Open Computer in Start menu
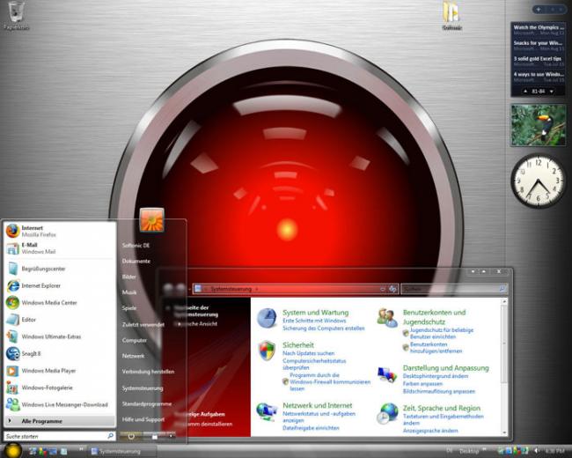572x458 pixels. point(135,340)
